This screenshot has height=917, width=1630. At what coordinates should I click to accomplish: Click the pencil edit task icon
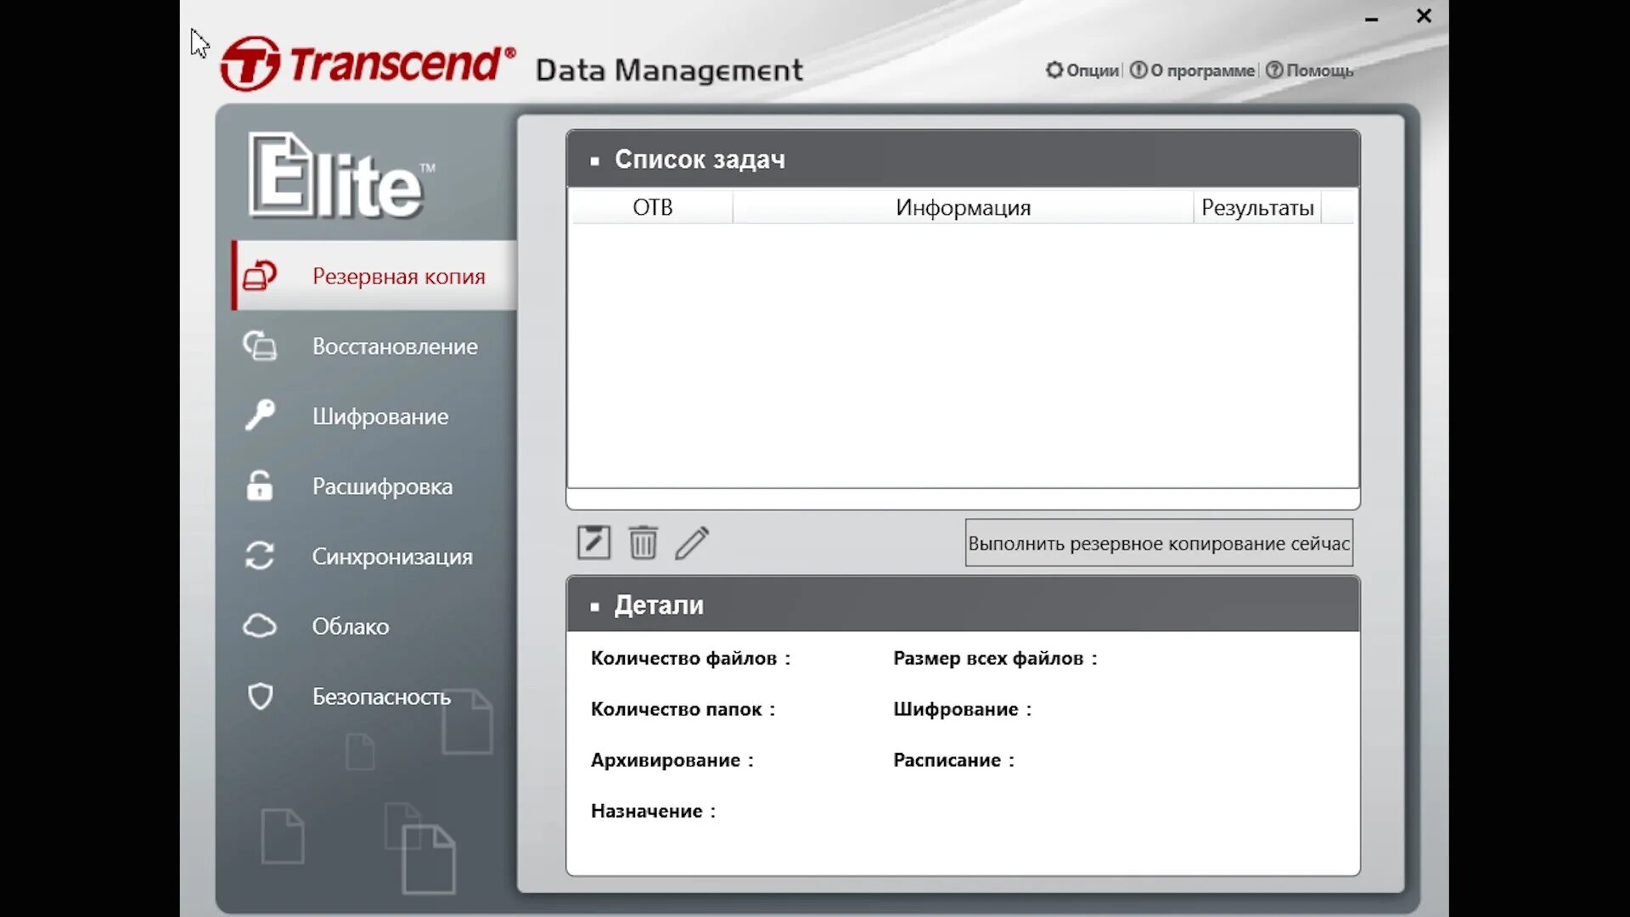[692, 543]
